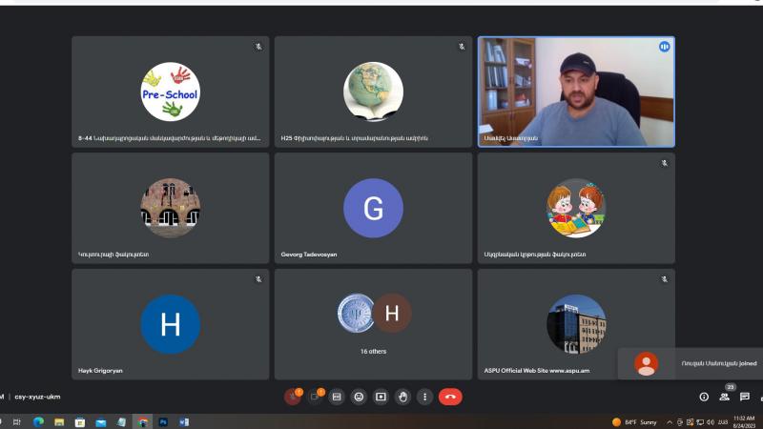The width and height of the screenshot is (763, 429).
Task: Click the Present now screen share icon
Action: [381, 397]
